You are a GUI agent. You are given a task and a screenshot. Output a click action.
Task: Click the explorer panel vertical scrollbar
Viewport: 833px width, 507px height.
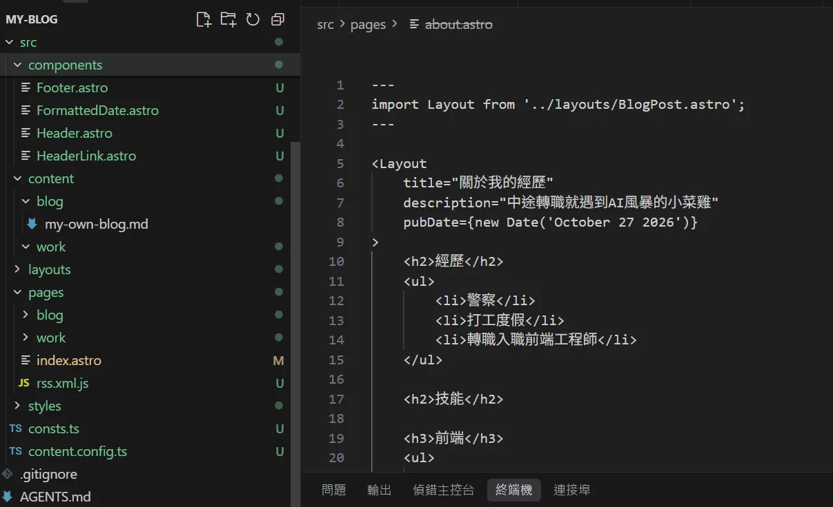(x=295, y=324)
